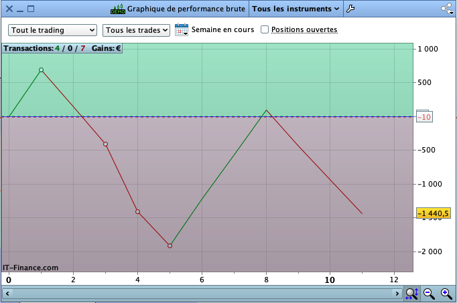Click the horizontal scrollbar track
The width and height of the screenshot is (457, 303).
202,294
